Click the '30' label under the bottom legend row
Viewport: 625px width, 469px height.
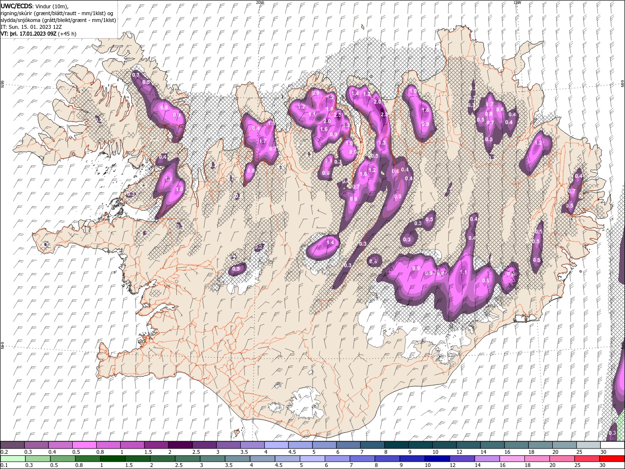[604, 465]
